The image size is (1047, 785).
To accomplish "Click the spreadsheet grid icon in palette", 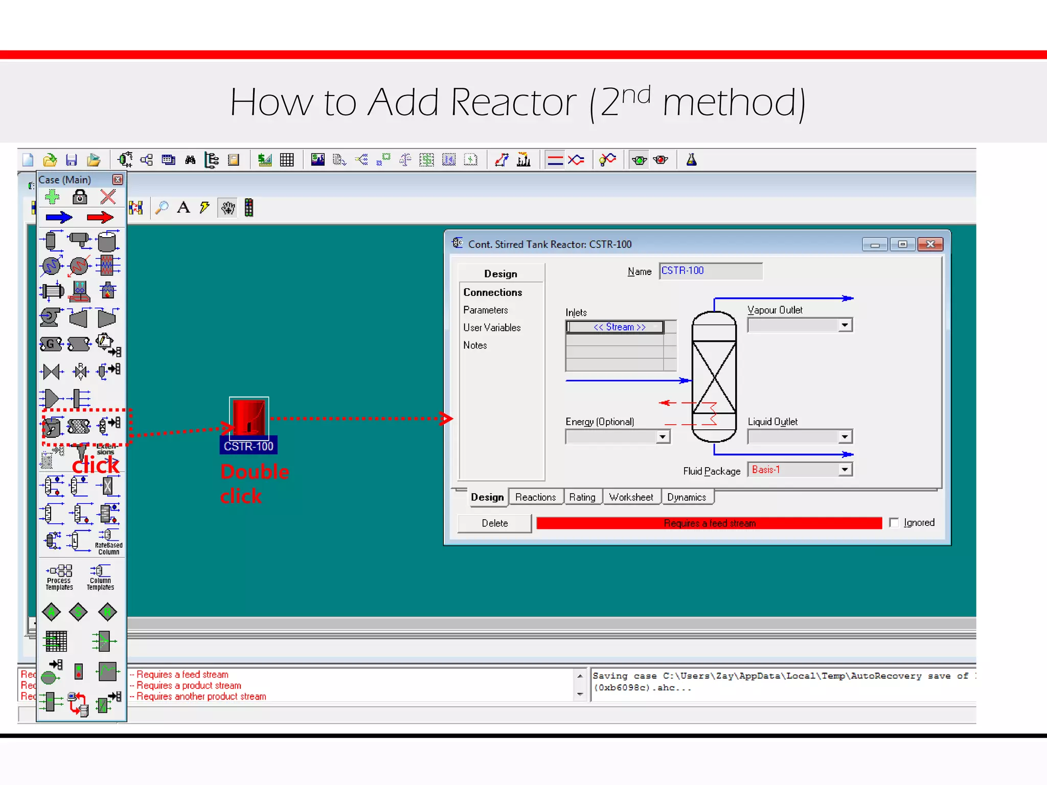I will click(56, 641).
